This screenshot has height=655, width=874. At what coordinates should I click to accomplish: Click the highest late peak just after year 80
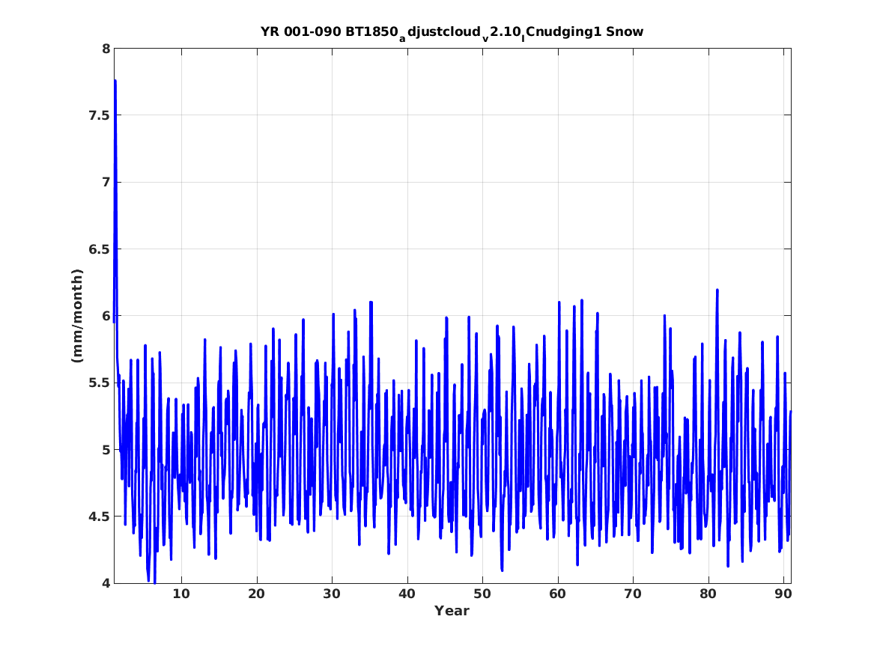coord(717,290)
